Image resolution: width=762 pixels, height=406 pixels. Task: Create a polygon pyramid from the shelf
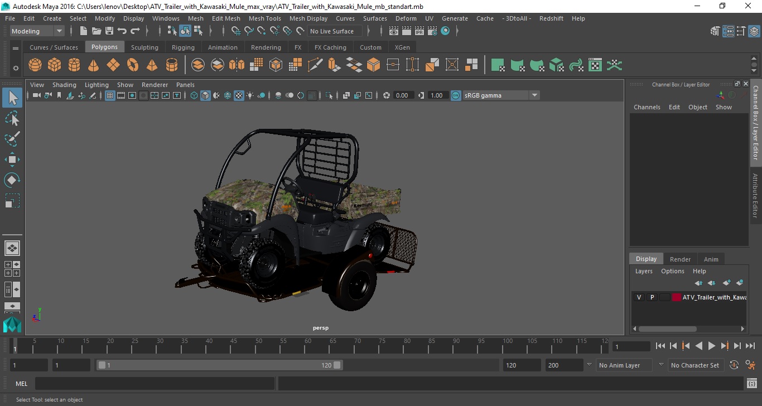point(152,65)
